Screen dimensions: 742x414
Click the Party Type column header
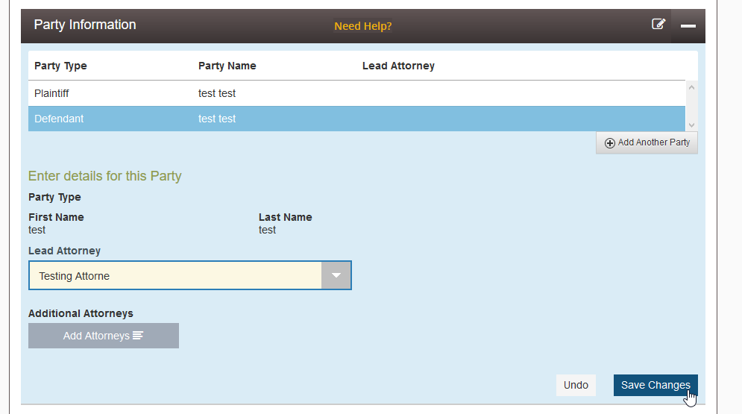[x=60, y=66]
